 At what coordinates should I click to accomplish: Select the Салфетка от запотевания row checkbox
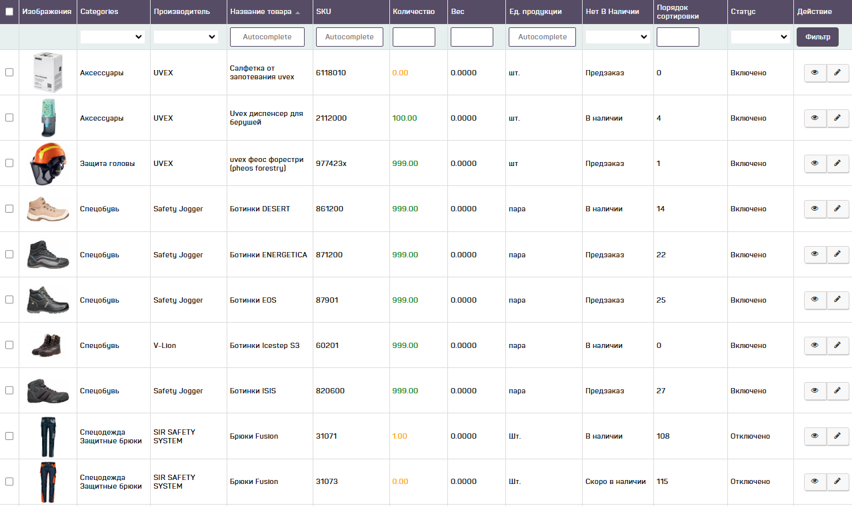point(9,73)
